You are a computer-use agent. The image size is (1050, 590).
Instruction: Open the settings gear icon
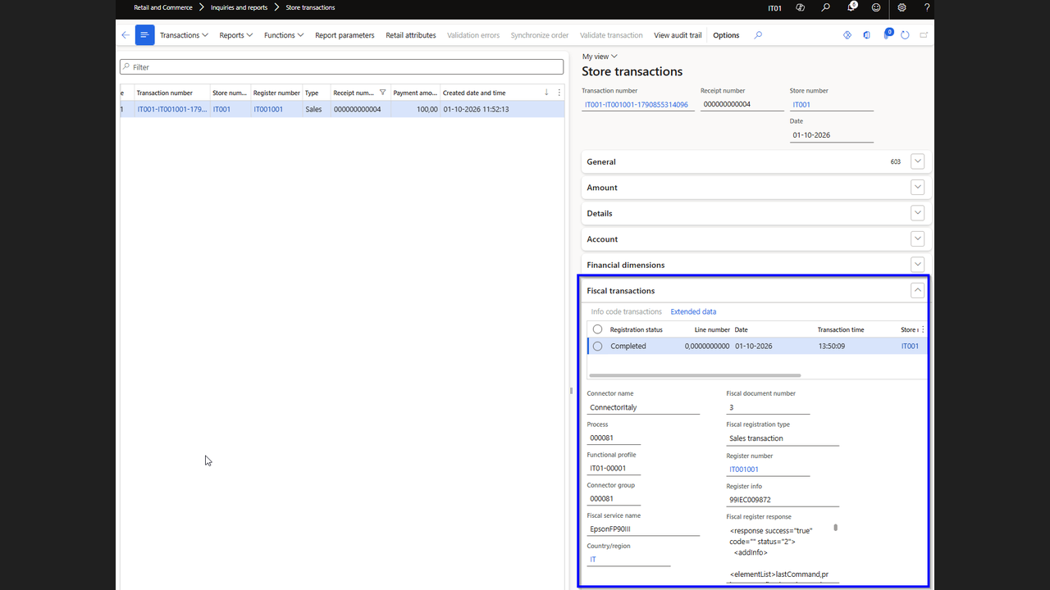click(x=902, y=7)
